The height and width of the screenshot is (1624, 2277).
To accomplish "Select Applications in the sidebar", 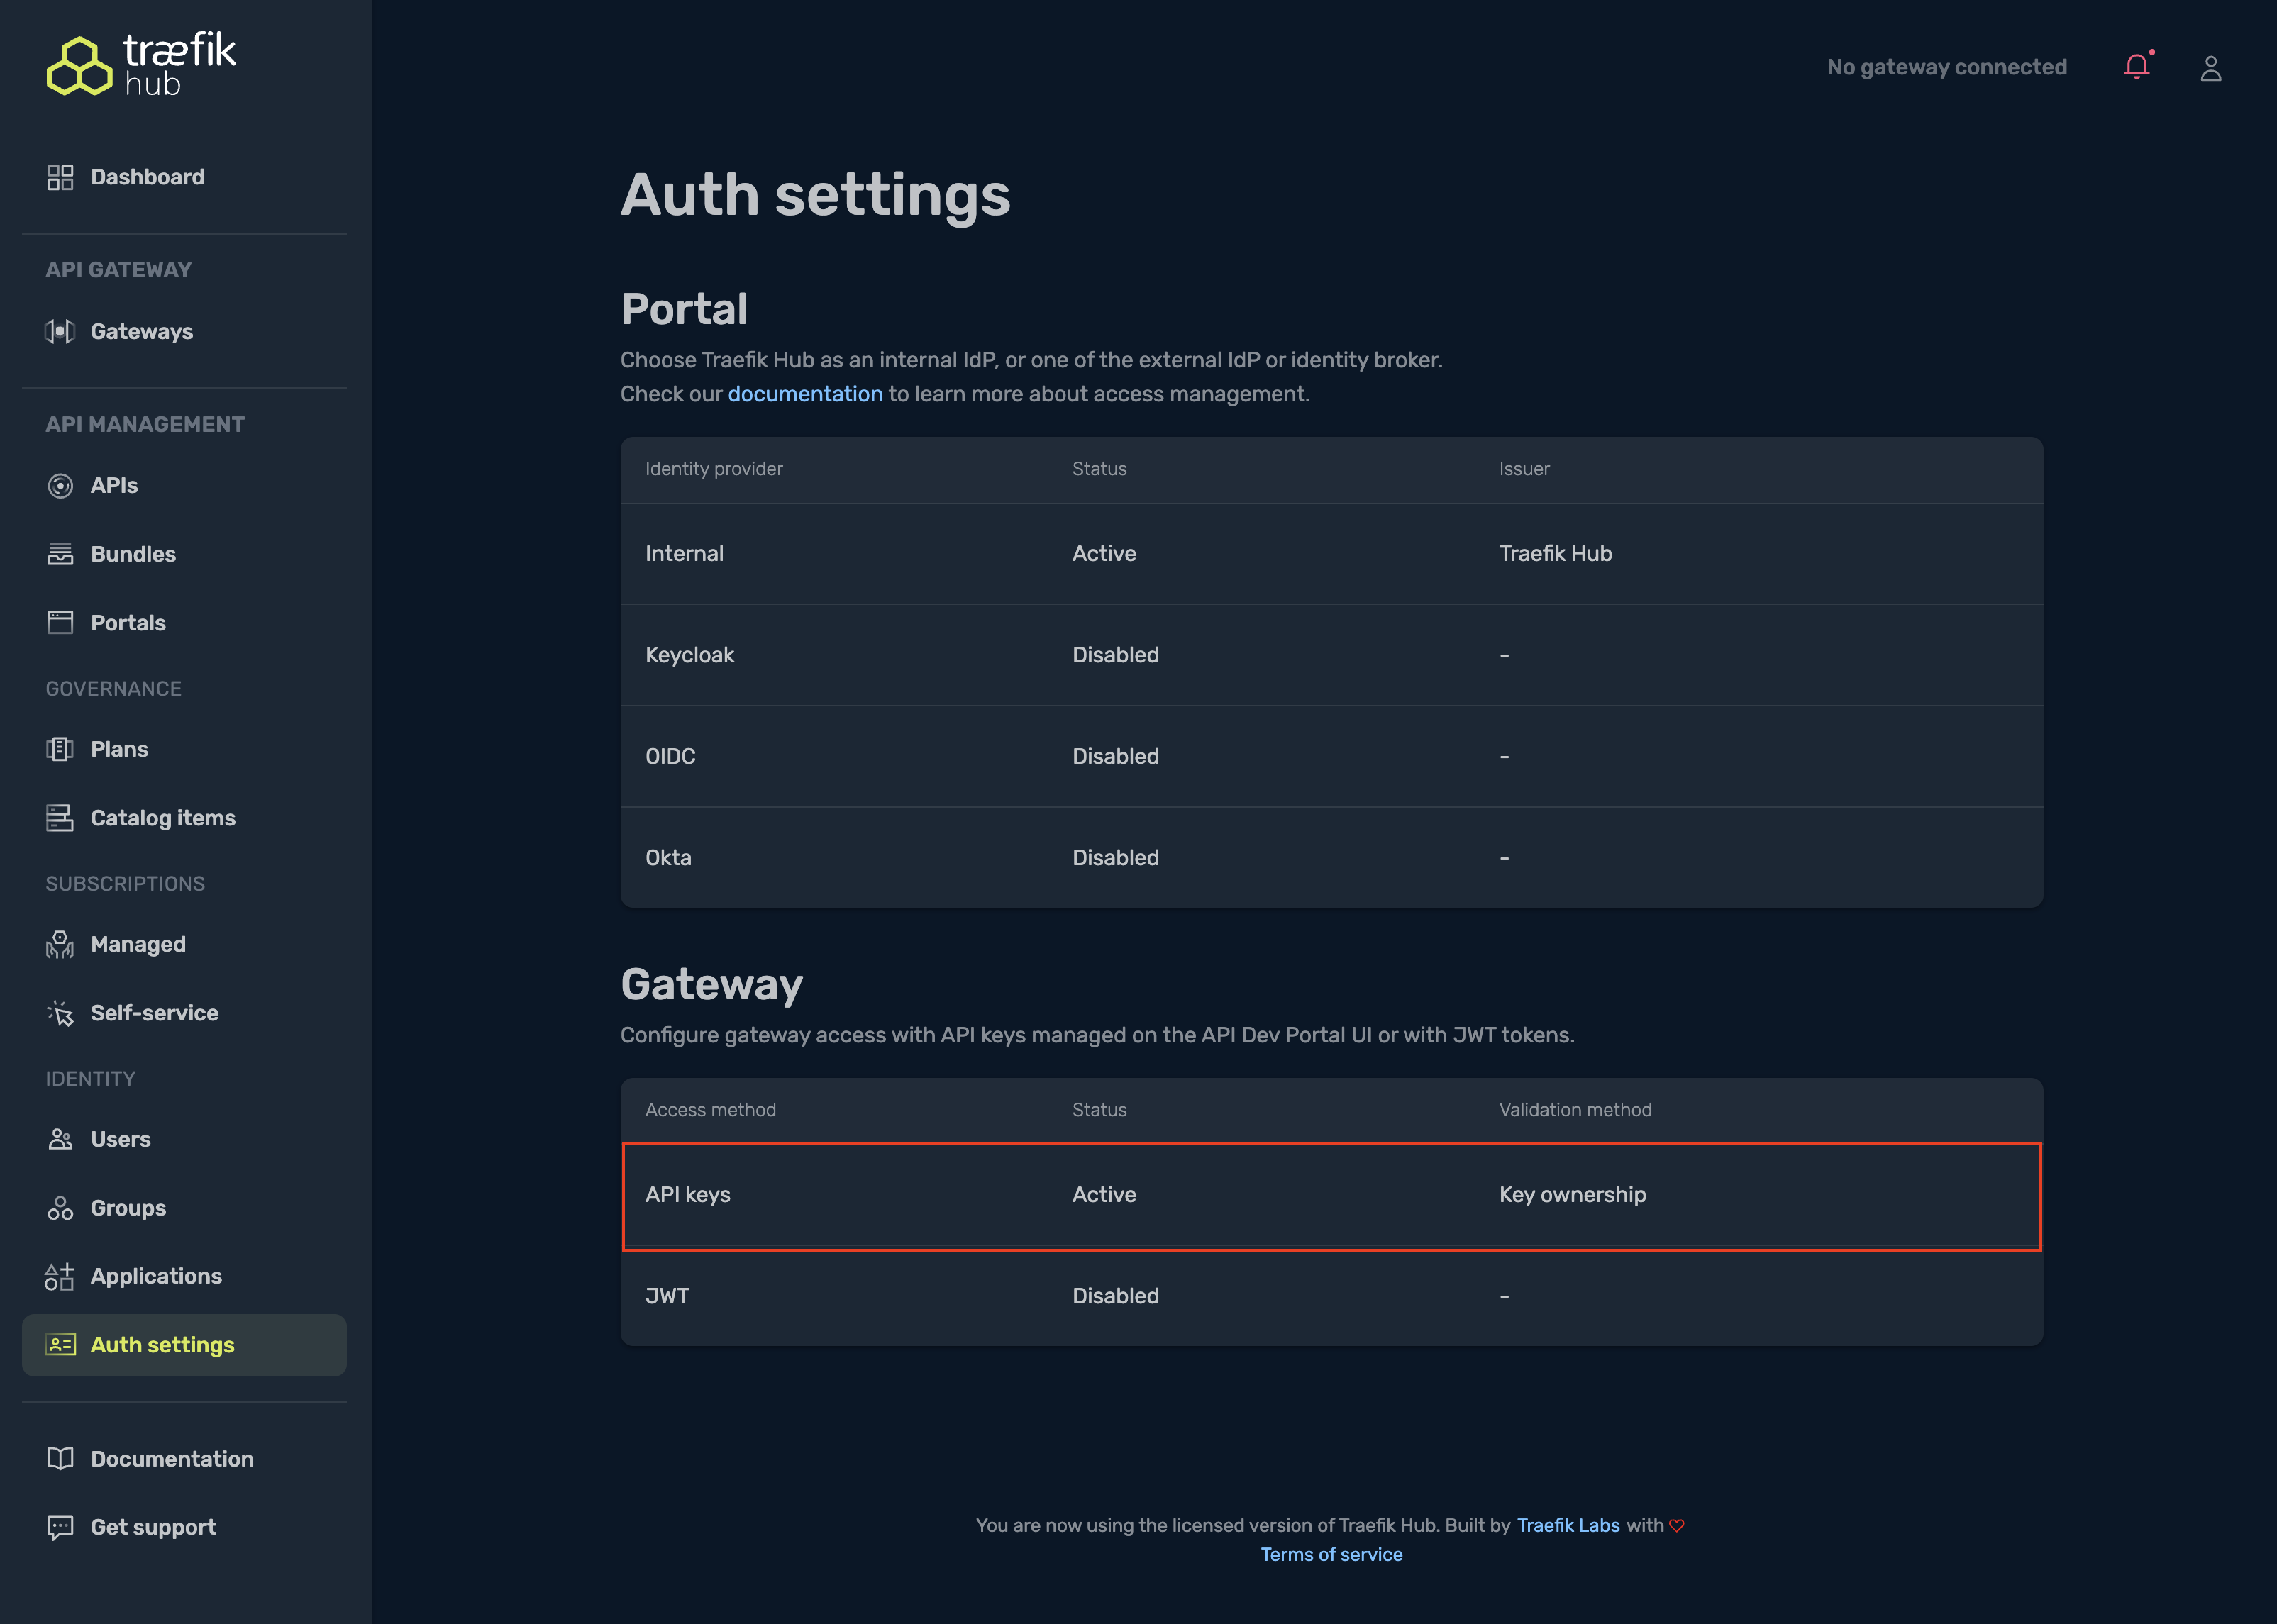I will click(156, 1276).
